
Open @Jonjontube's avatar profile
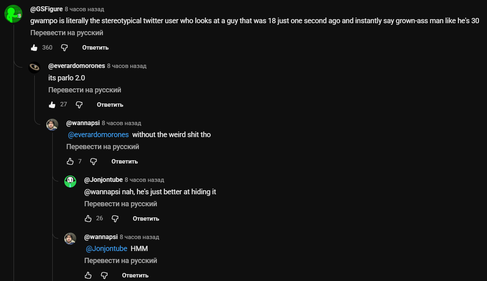[x=70, y=181]
